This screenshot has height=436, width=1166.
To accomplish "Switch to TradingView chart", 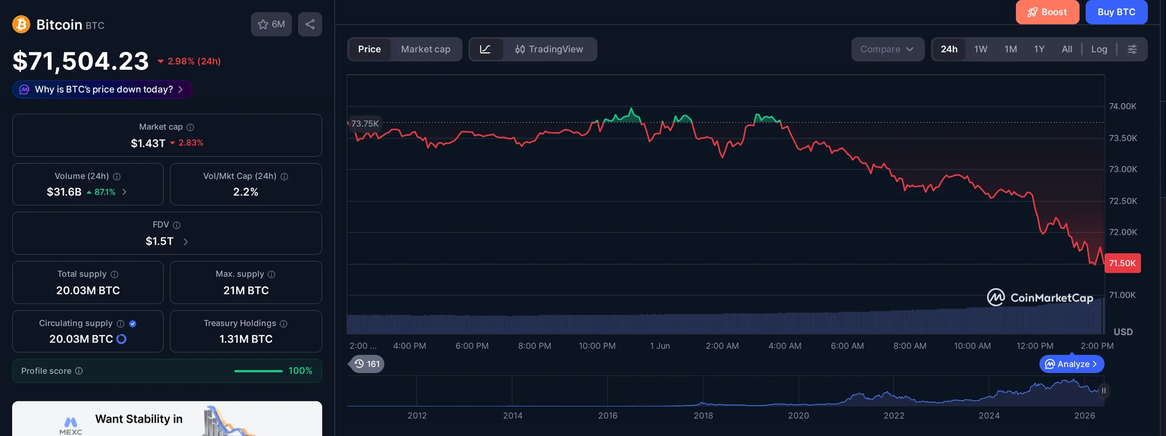I will pyautogui.click(x=549, y=49).
